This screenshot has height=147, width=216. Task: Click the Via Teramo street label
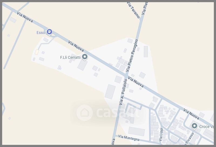(133, 10)
